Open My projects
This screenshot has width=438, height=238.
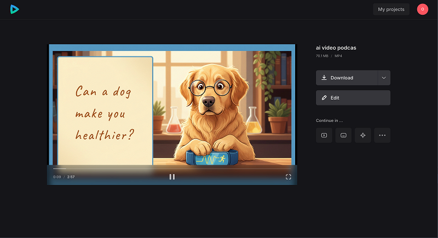click(391, 9)
